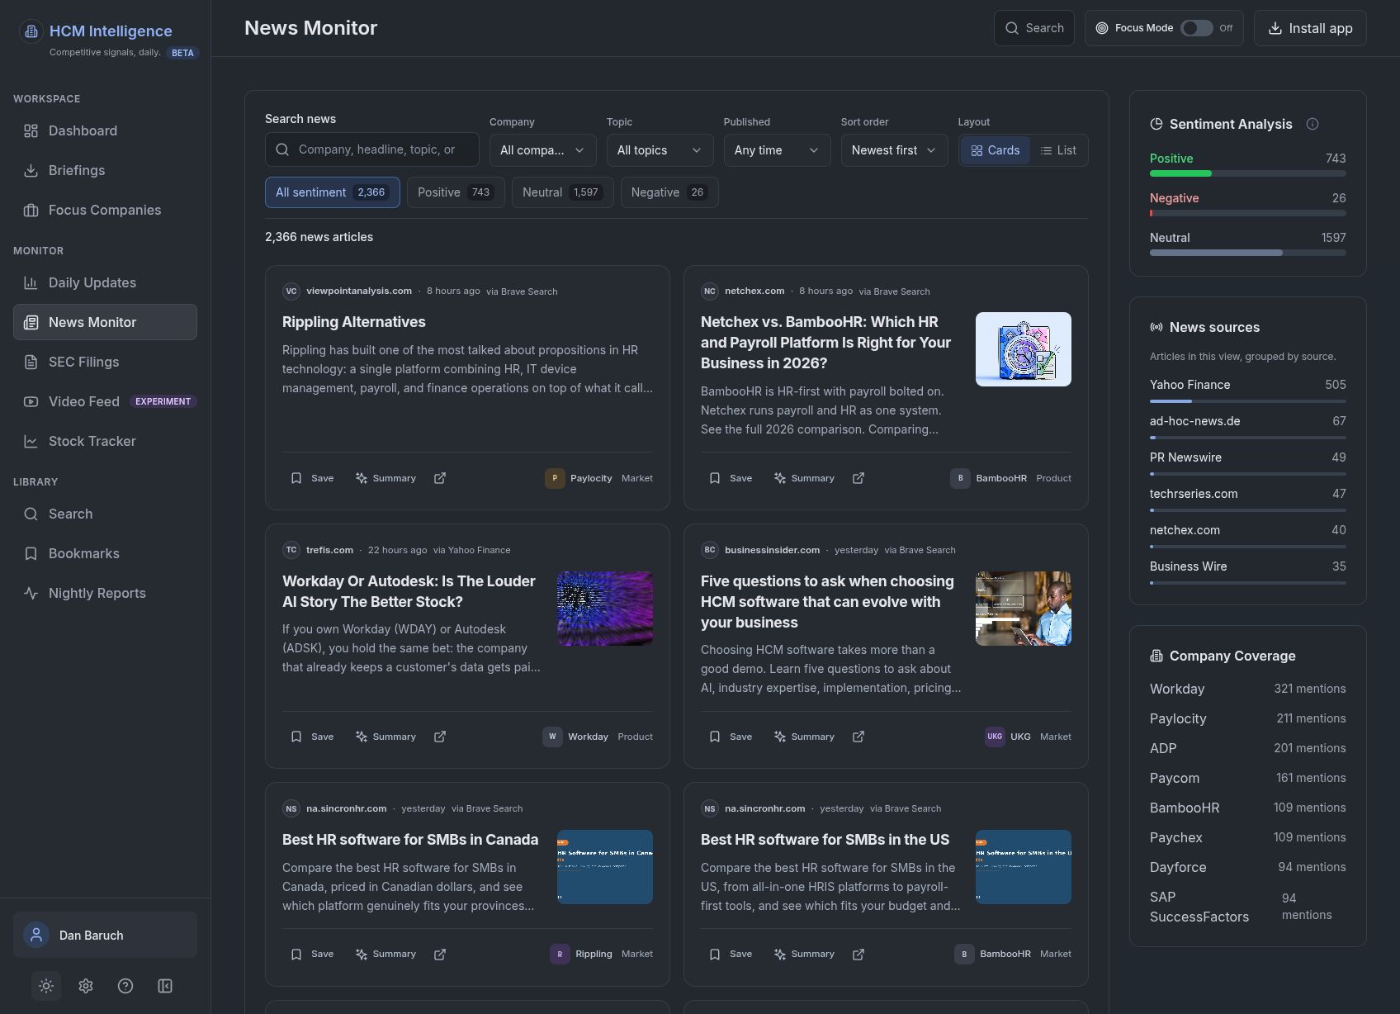This screenshot has width=1400, height=1014.
Task: Filter by Negative sentiment chip
Action: tap(669, 192)
